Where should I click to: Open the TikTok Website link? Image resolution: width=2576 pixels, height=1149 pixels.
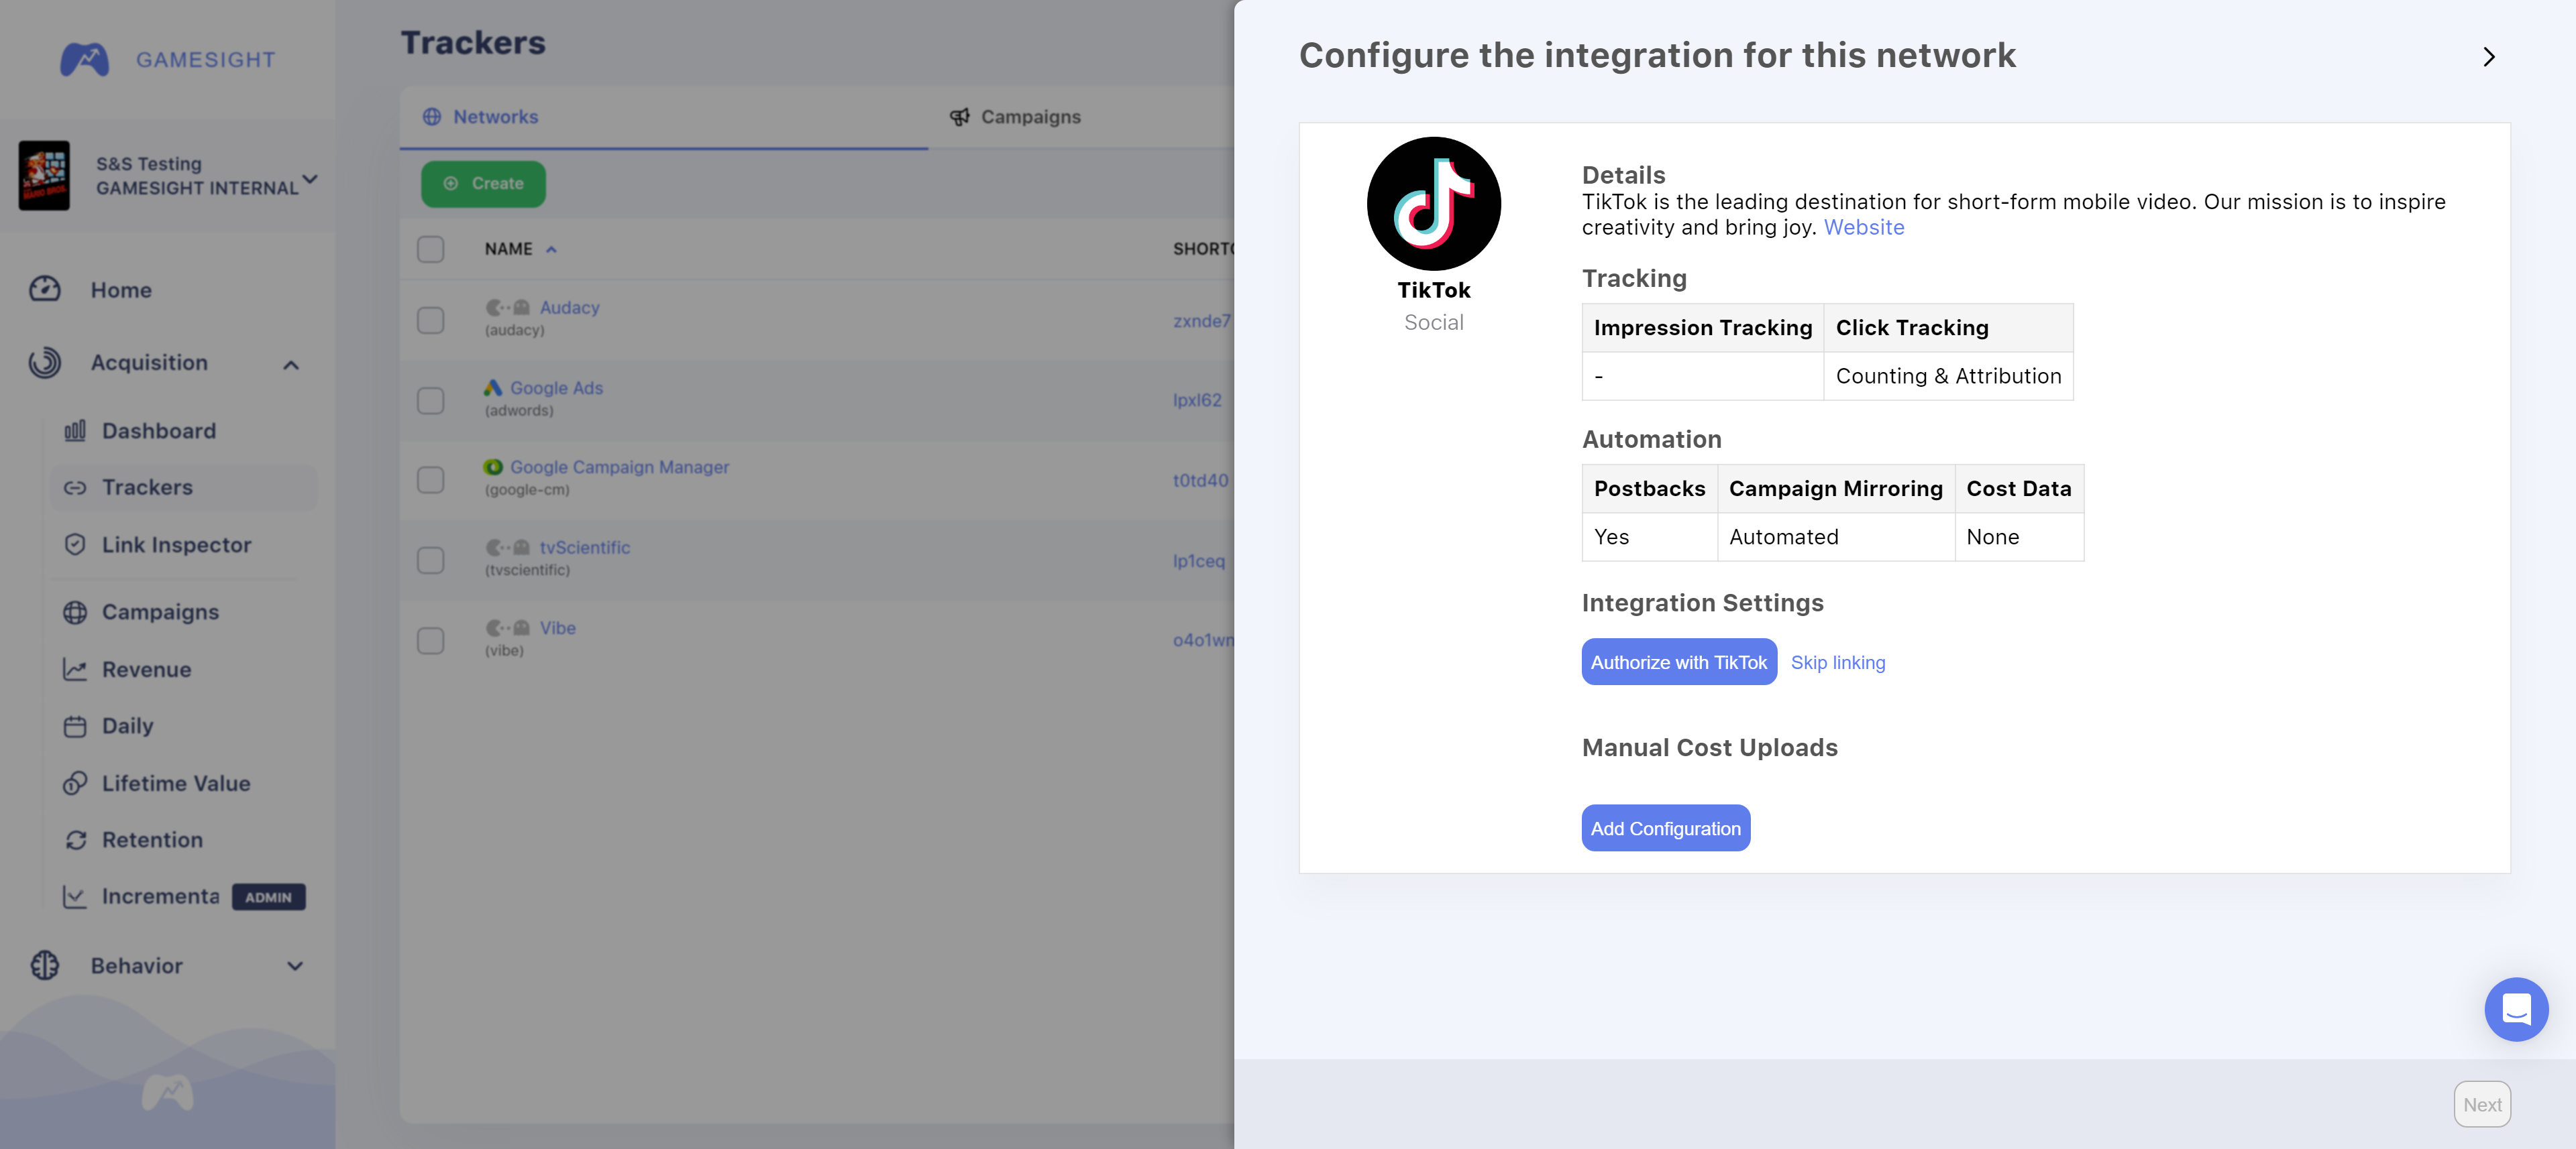click(1863, 228)
